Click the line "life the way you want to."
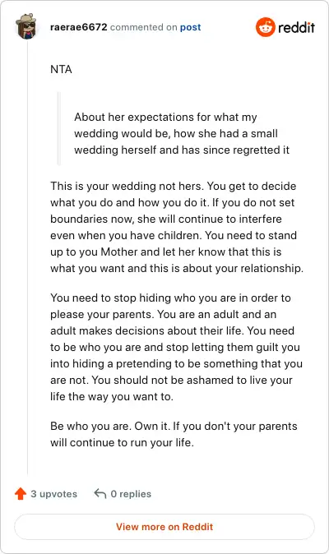 click(112, 396)
